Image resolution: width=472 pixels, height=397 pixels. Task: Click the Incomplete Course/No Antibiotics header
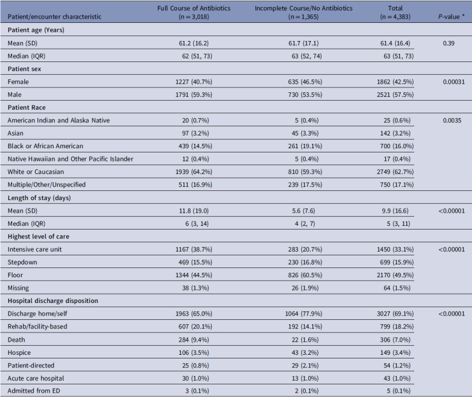pos(303,12)
